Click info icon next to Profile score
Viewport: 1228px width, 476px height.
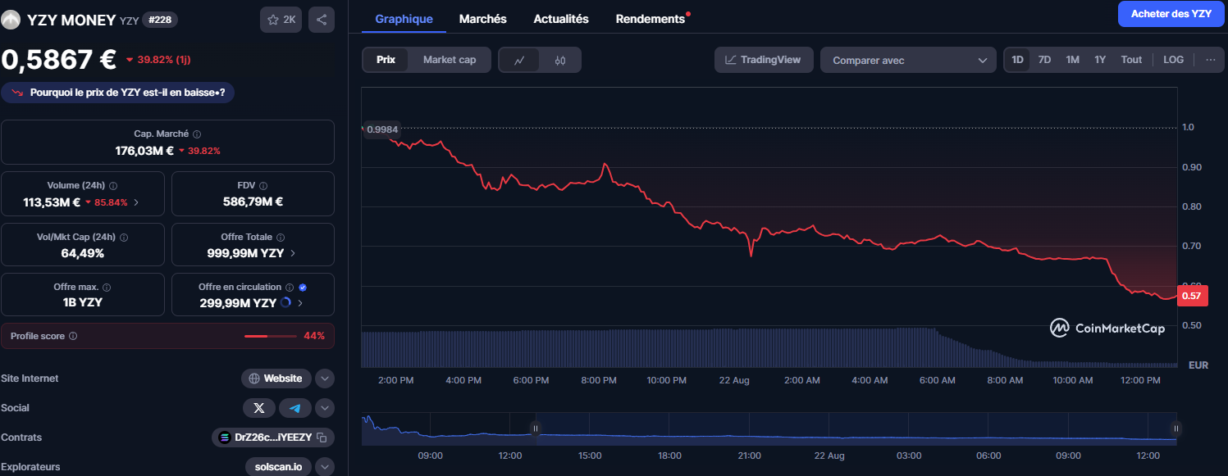point(73,336)
